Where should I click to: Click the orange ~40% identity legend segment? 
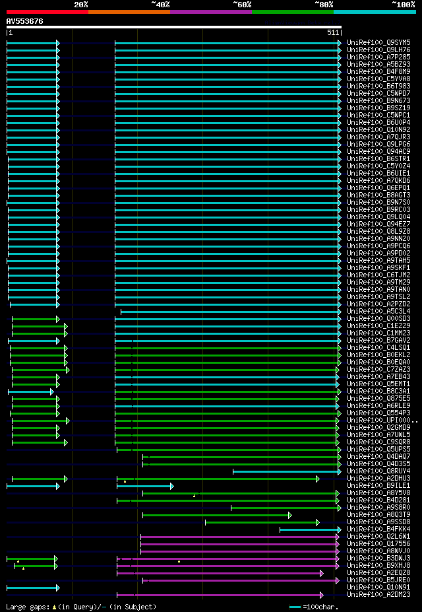[x=129, y=12]
